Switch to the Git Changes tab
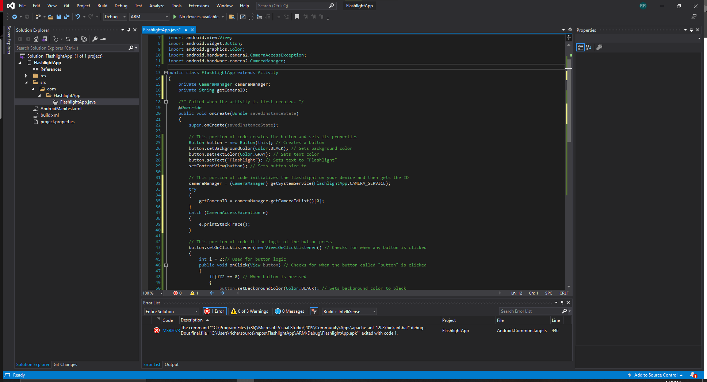Viewport: 707px width, 382px height. click(65, 364)
